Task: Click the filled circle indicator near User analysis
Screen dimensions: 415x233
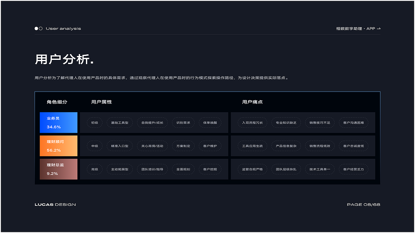Action: pyautogui.click(x=36, y=28)
